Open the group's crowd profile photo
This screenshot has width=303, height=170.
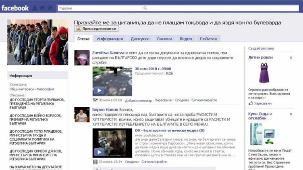38,42
